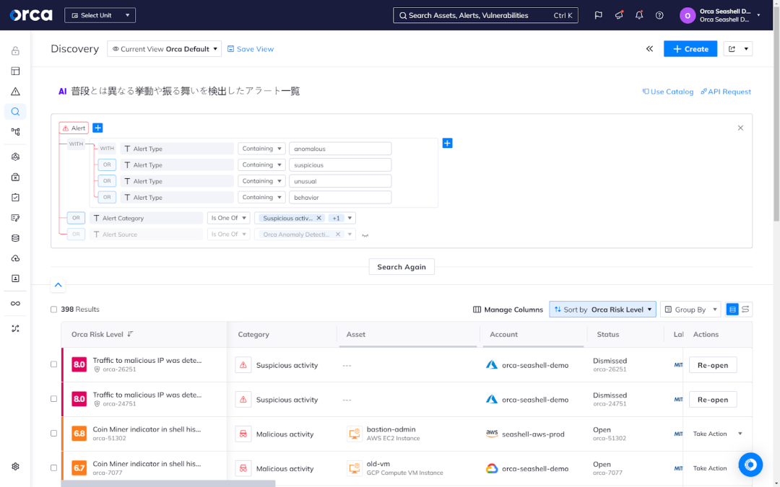Image resolution: width=780 pixels, height=487 pixels.
Task: Open Containing dropdown for behavior
Action: [261, 197]
